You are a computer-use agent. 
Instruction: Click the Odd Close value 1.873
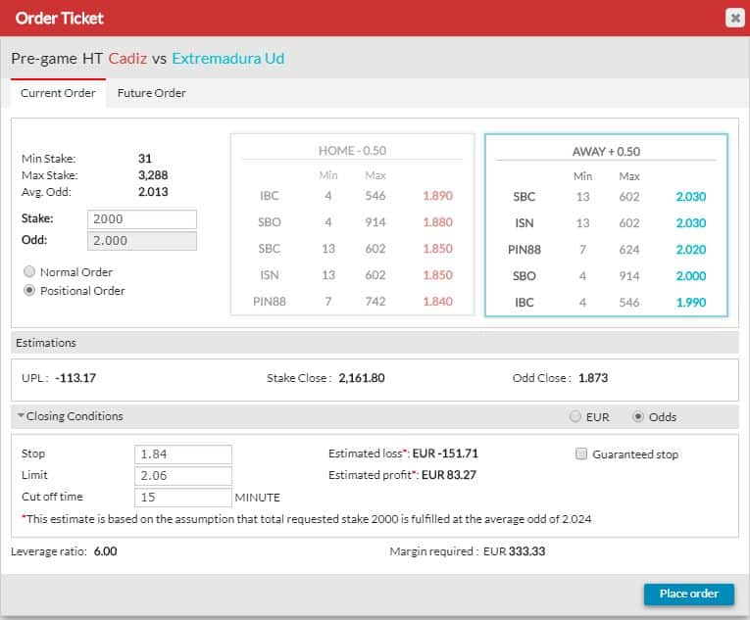593,378
